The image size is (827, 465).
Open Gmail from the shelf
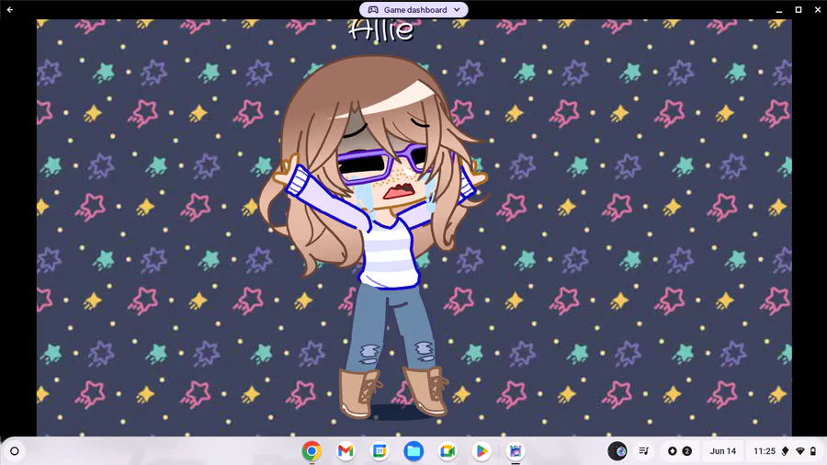click(x=346, y=451)
